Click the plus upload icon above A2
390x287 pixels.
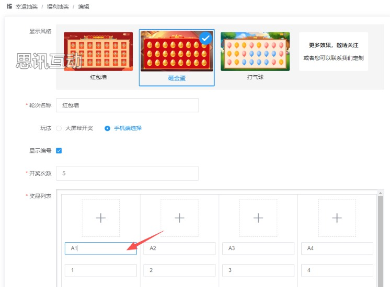[x=179, y=218]
